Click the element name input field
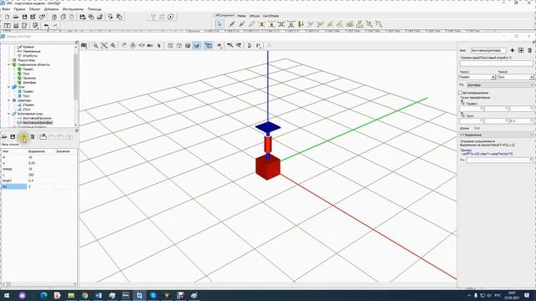Image resolution: width=536 pixels, height=301 pixels. 488,50
